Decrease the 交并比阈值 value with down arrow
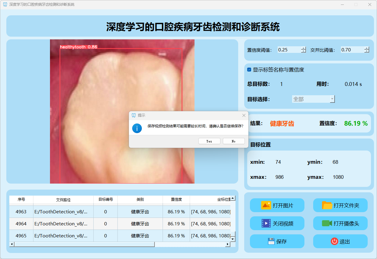Image resolution: width=377 pixels, height=259 pixels. click(366, 51)
